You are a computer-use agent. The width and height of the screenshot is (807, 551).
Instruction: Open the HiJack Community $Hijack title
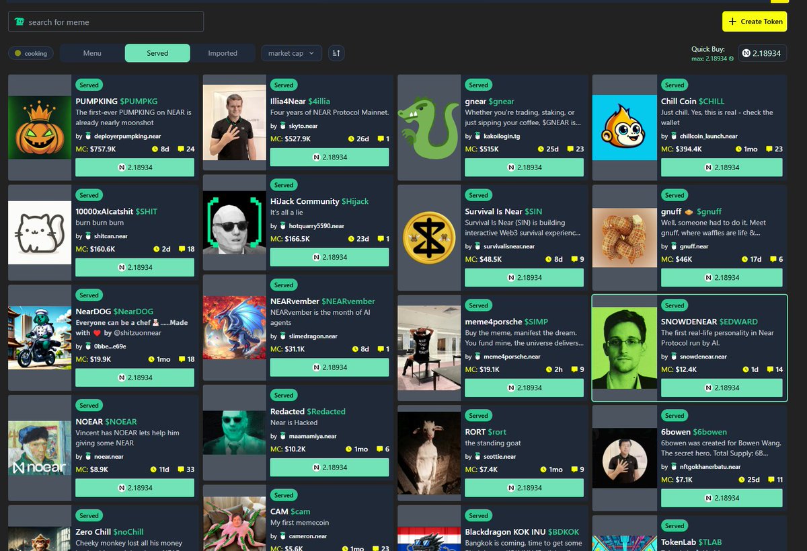pyautogui.click(x=319, y=201)
